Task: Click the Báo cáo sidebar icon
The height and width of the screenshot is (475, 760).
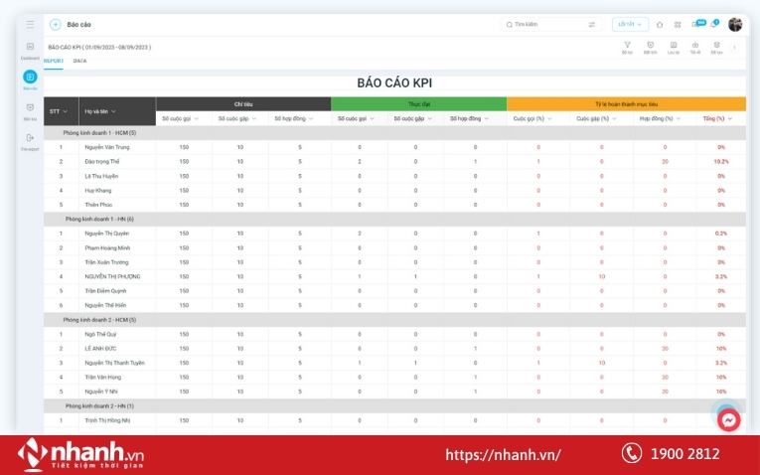Action: point(30,78)
